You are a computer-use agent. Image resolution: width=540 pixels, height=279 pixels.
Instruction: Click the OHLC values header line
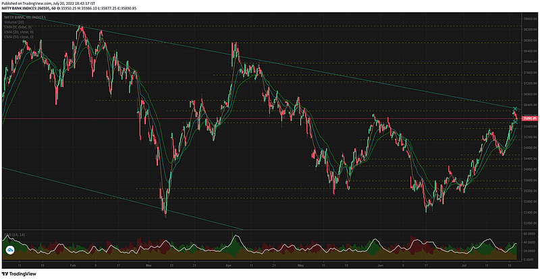click(x=70, y=8)
